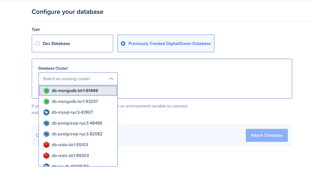Image resolution: width=312 pixels, height=193 pixels.
Task: Click the Configure your database heading
Action: click(x=68, y=12)
